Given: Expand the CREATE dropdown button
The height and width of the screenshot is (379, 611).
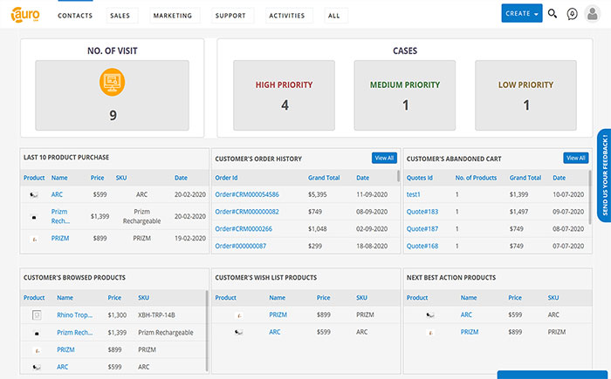Looking at the screenshot, I should tap(522, 13).
